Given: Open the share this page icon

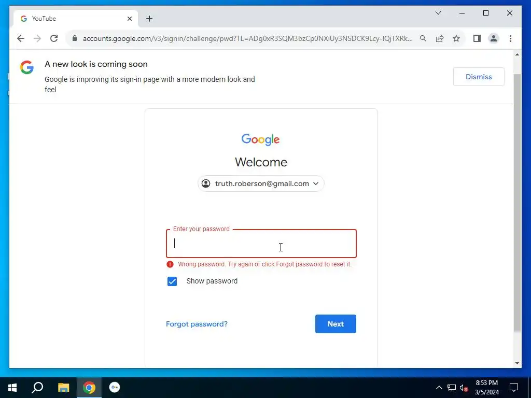Looking at the screenshot, I should 440,38.
